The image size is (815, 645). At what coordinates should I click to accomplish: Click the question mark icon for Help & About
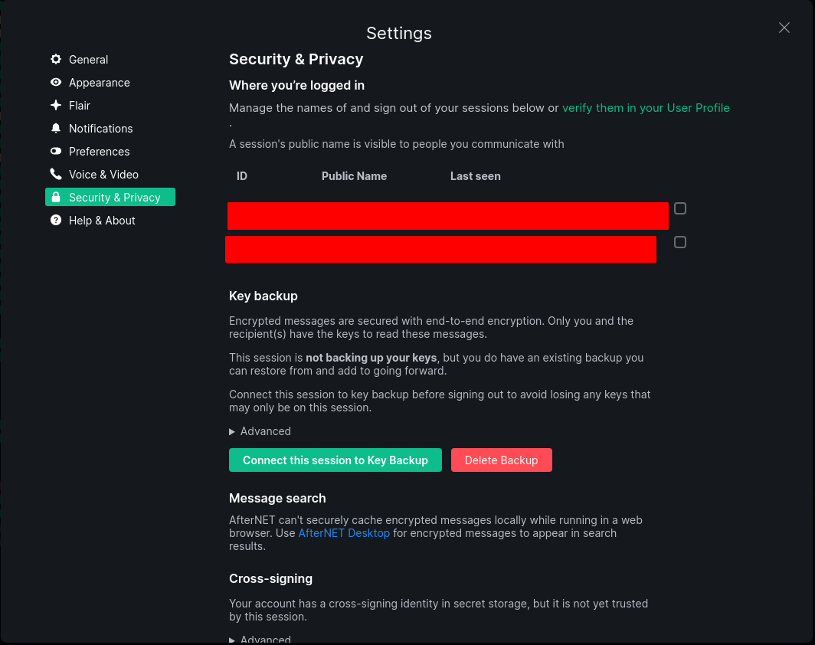56,221
